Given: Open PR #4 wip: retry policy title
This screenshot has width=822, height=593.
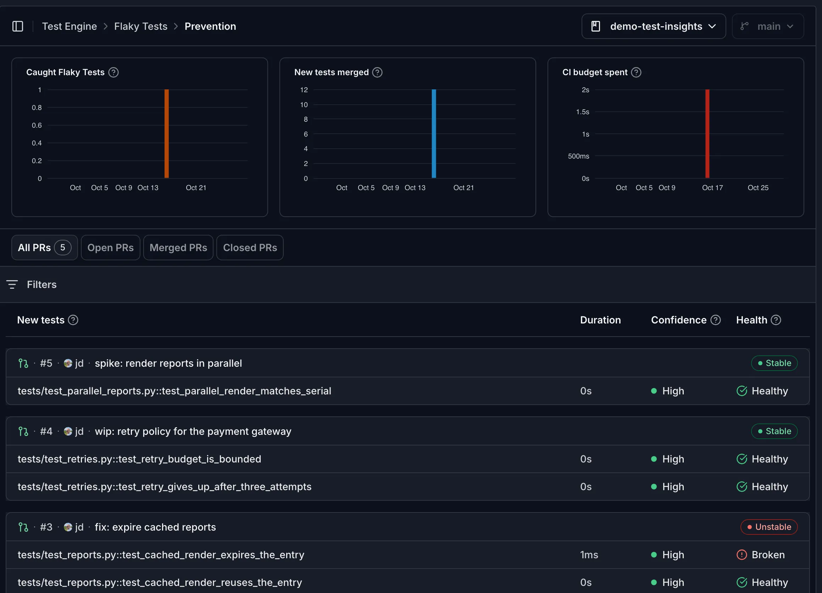Looking at the screenshot, I should pos(193,431).
